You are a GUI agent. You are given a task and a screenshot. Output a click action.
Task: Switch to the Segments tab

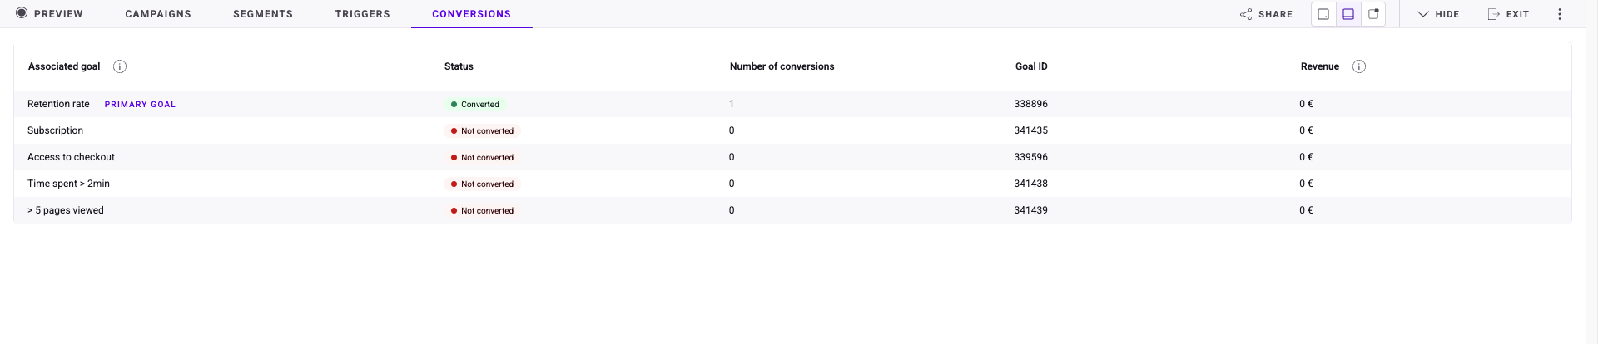tap(263, 14)
